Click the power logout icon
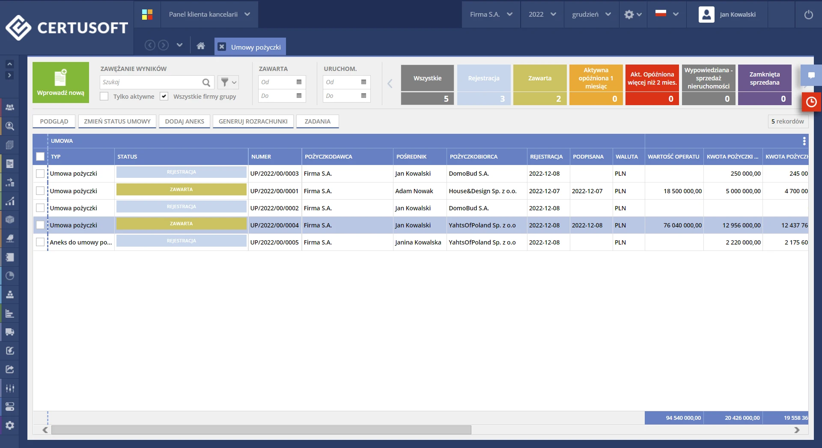 coord(808,15)
